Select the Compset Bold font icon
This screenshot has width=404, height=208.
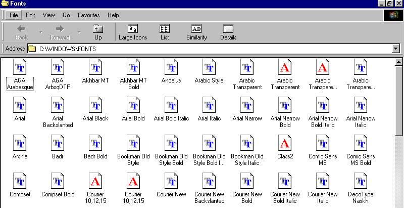pyautogui.click(x=58, y=181)
